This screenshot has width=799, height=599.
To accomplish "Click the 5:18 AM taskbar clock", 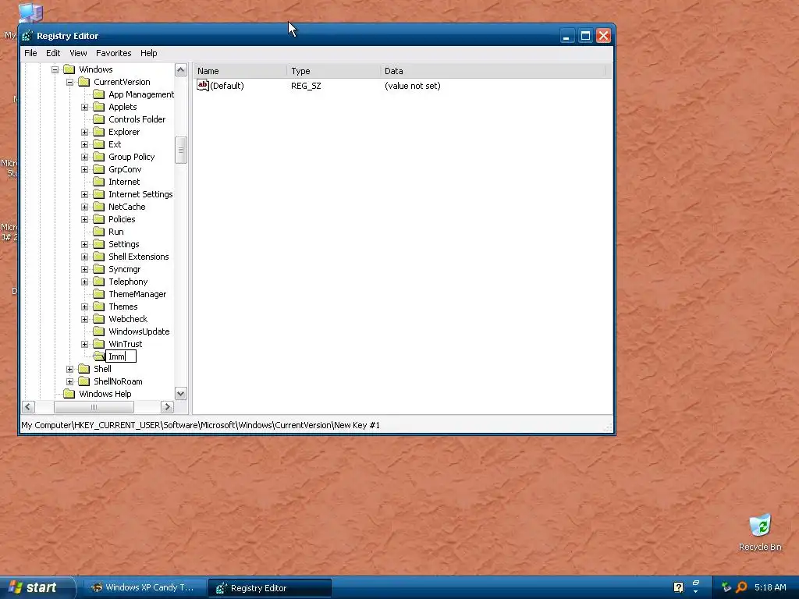I will coord(770,587).
